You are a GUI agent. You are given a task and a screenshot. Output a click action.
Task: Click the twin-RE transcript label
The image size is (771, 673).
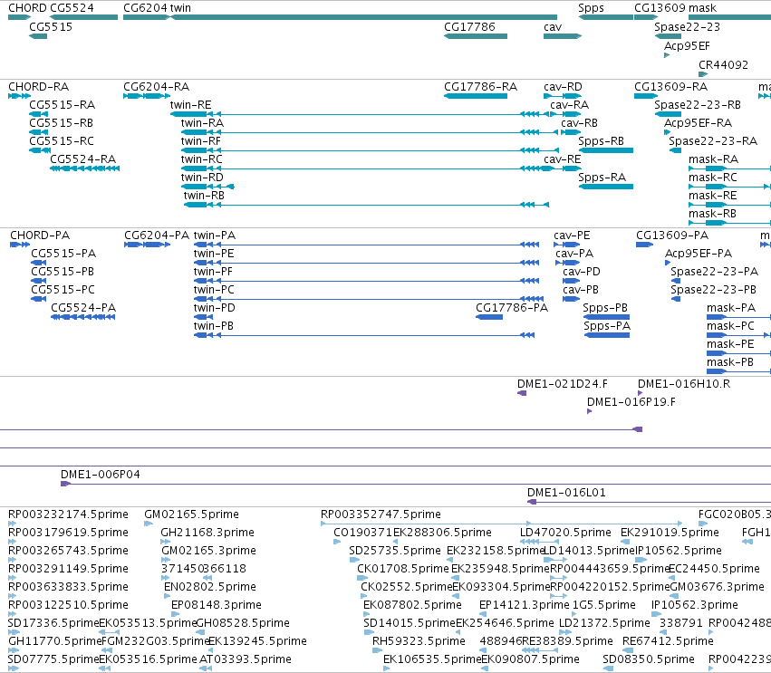point(191,105)
